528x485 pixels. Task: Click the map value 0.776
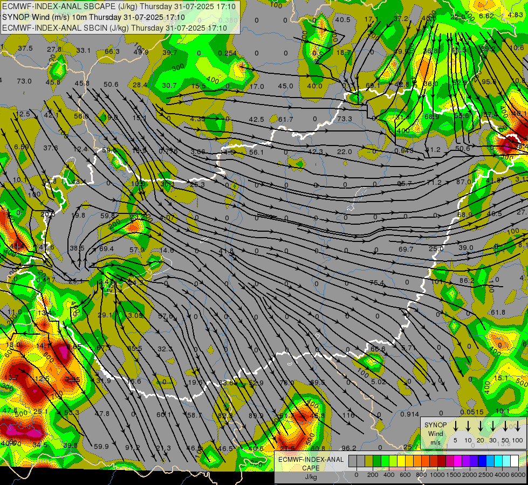click(168, 151)
